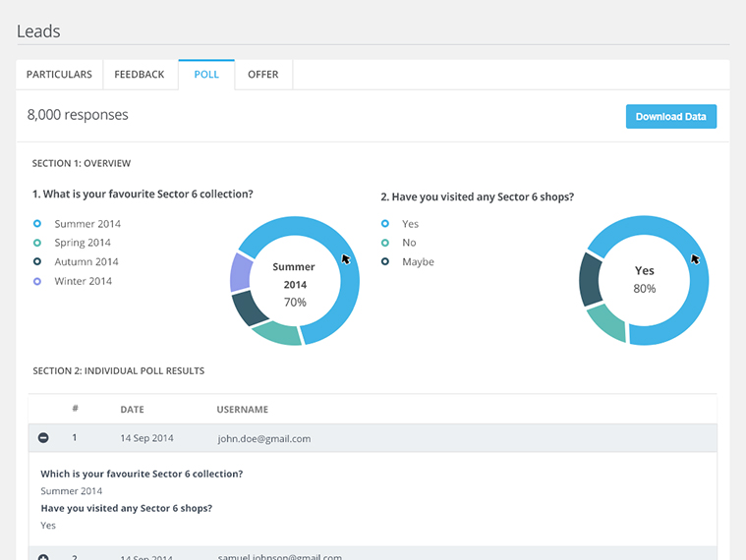Select the Poll tab
Viewport: 746px width, 560px height.
click(x=206, y=75)
